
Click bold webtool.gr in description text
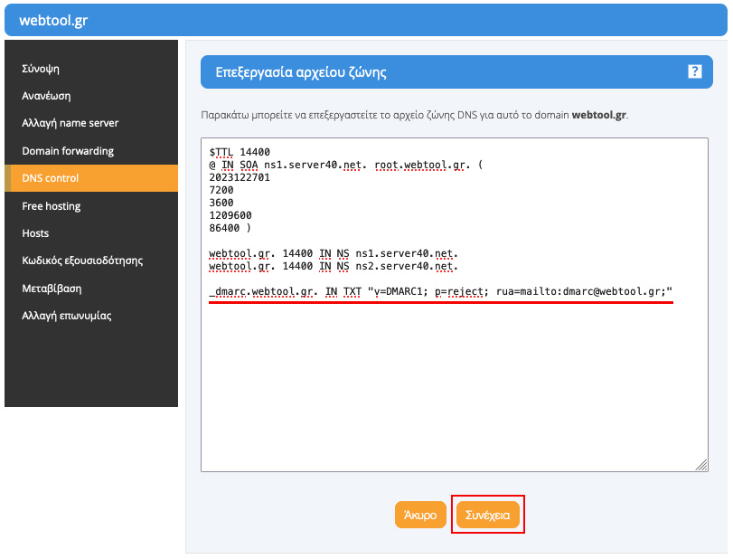(x=599, y=115)
